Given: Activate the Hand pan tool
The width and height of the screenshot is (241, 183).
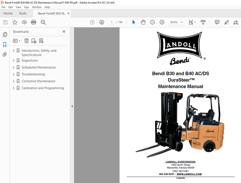Looking at the screenshot, I should pyautogui.click(x=143, y=22).
